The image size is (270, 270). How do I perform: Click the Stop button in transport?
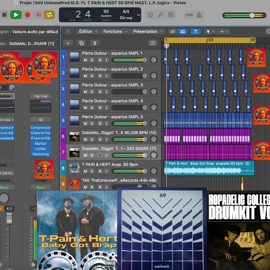pyautogui.click(x=4, y=15)
